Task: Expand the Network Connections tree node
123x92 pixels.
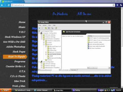Action: (46, 52)
